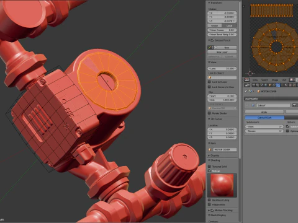This screenshot has width=298, height=223.
Task: Open the Render properties tab icon
Action: (253, 85)
